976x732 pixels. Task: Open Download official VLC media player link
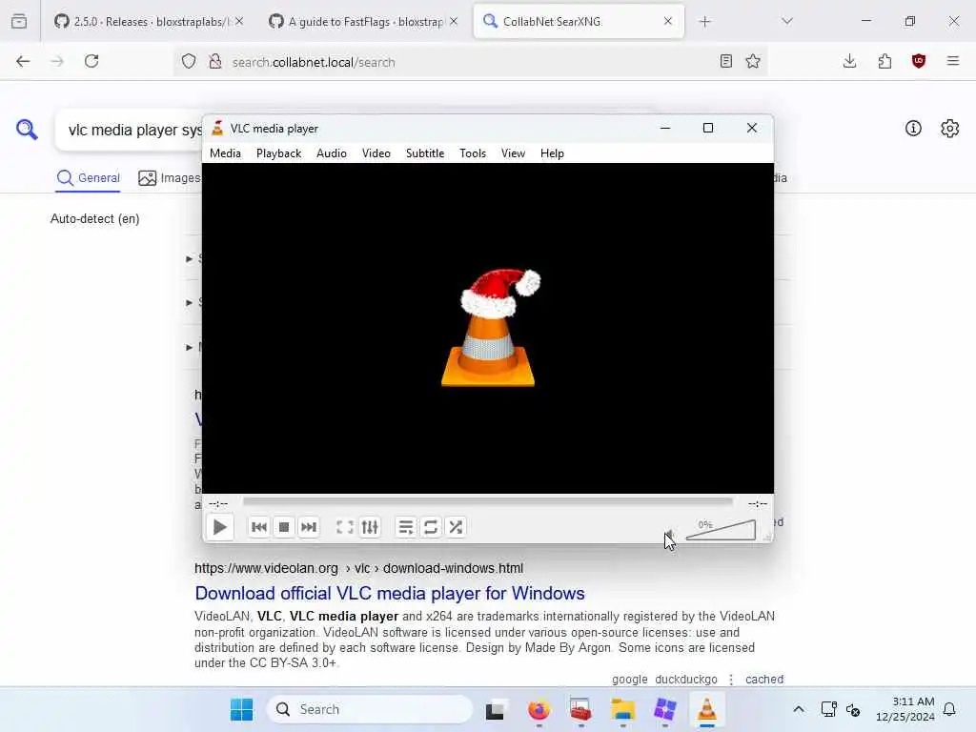(x=390, y=593)
